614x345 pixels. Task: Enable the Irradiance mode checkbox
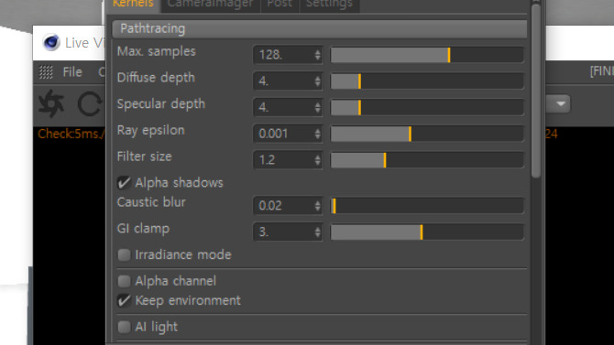point(124,255)
